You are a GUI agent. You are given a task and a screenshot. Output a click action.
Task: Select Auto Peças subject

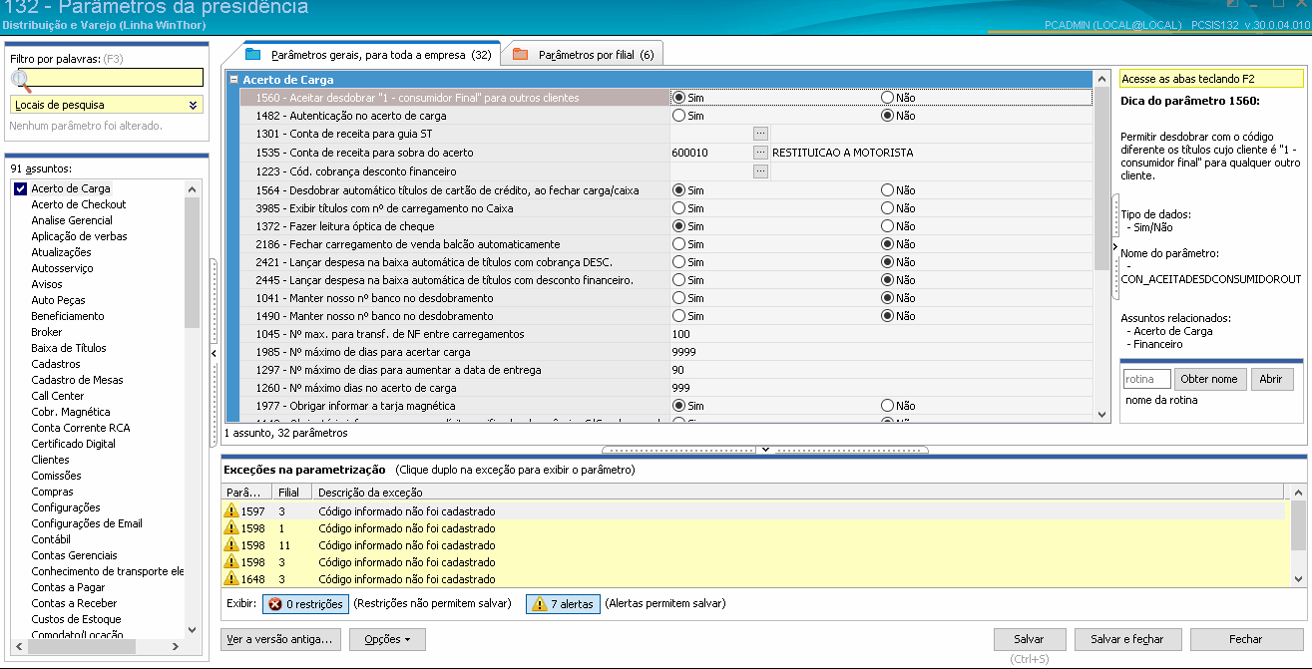(x=58, y=300)
